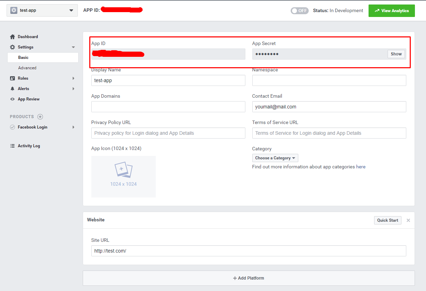426x291 pixels.
Task: Click the Facebook Login checkmark icon
Action: (12, 127)
